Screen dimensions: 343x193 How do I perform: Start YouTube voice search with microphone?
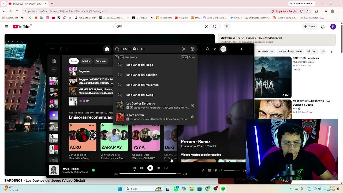pyautogui.click(x=227, y=27)
